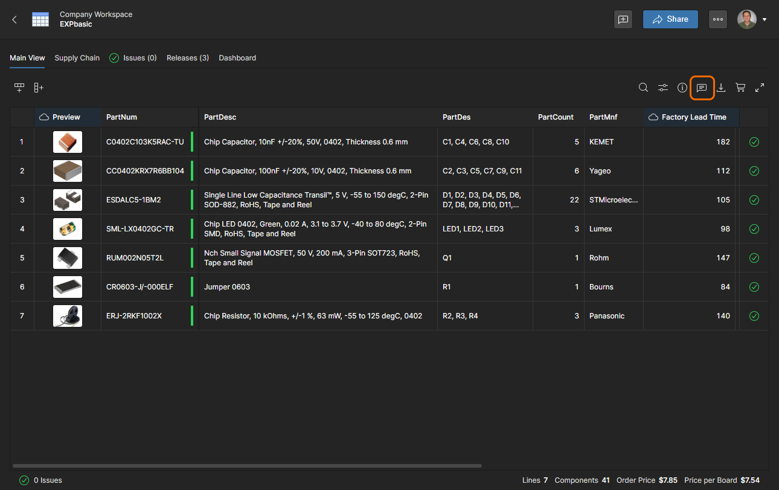
Task: Open the user profile dropdown arrow
Action: pyautogui.click(x=765, y=19)
